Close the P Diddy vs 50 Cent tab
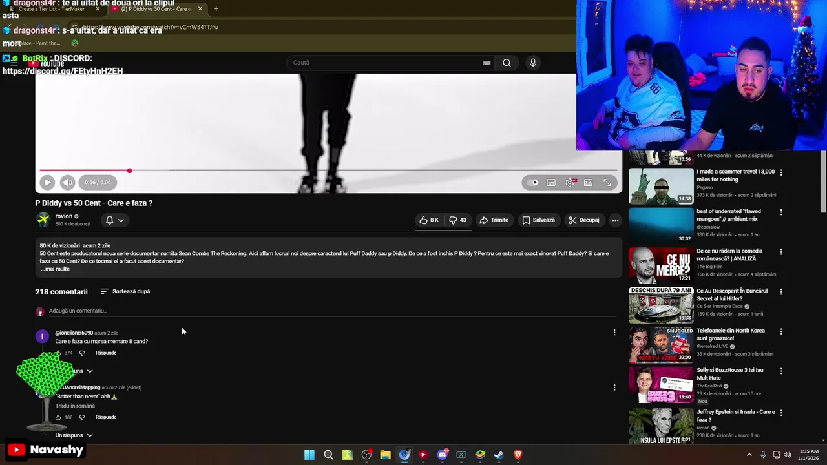Viewport: 827px width, 465px height. click(200, 9)
